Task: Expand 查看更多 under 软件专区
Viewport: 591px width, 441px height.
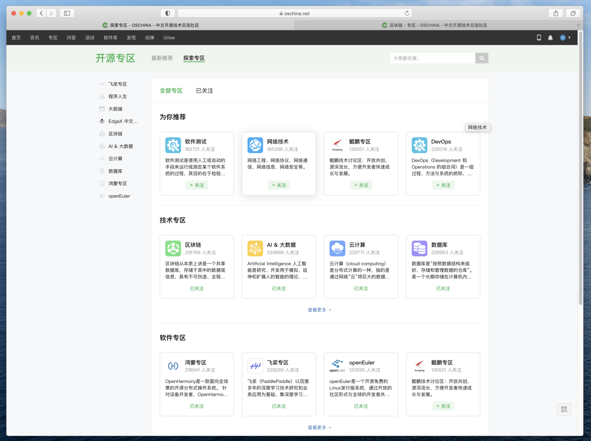Action: point(320,427)
